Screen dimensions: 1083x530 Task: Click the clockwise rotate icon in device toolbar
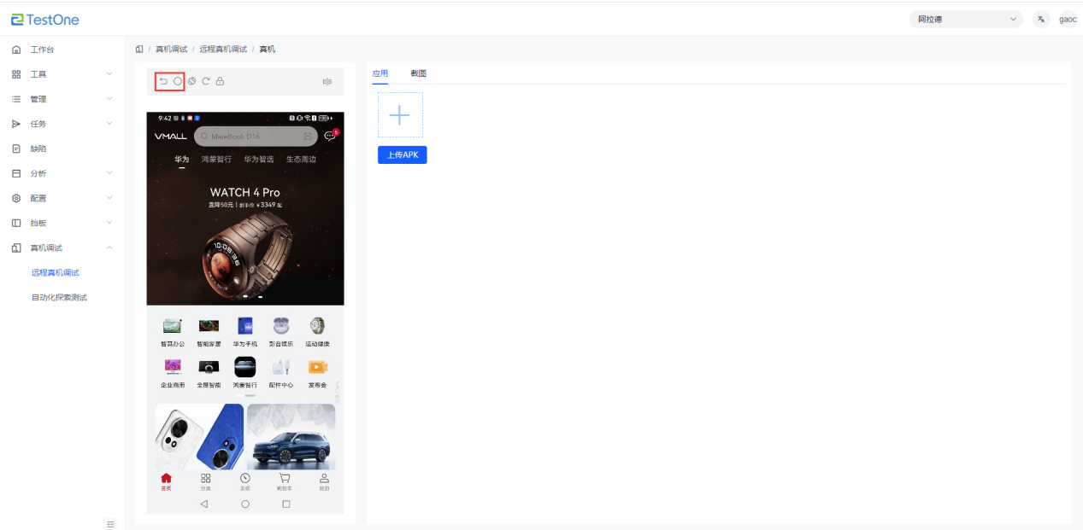(x=206, y=81)
